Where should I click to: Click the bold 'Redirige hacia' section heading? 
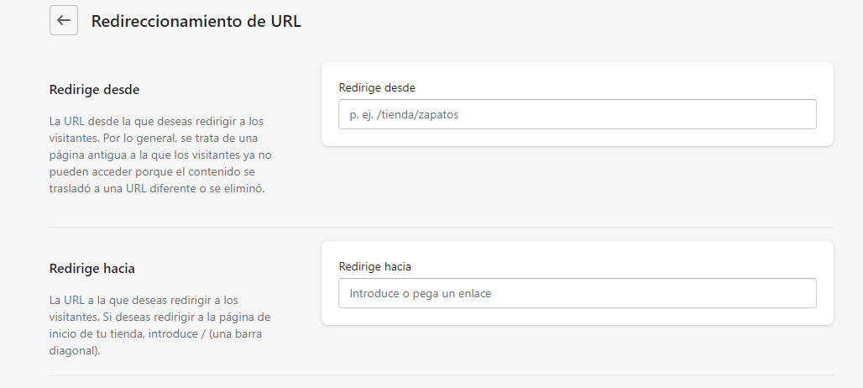click(92, 269)
